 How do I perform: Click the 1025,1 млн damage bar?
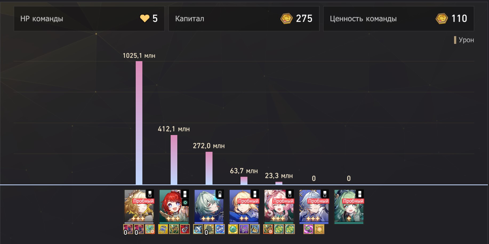[x=139, y=123]
